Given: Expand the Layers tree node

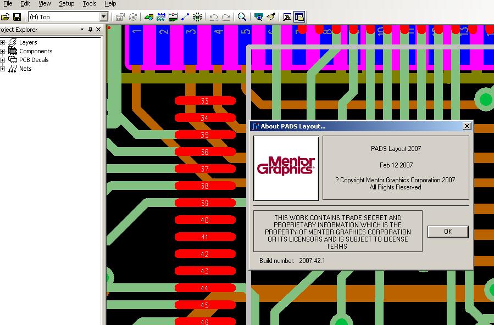Looking at the screenshot, I should [3, 42].
